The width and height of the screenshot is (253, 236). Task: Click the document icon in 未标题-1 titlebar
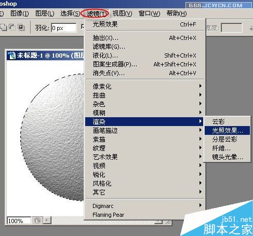click(x=12, y=55)
